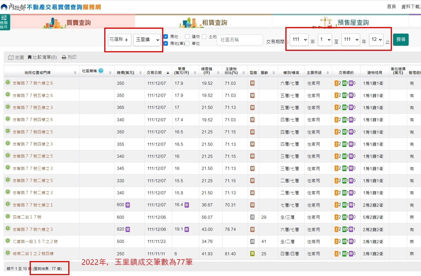The width and height of the screenshot is (421, 276).
Task: Open the 玉里鎮 township dropdown
Action: point(147,40)
